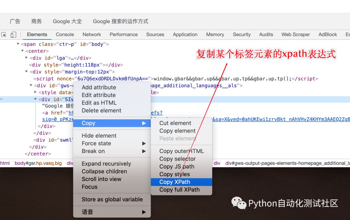Open the Application tab
Screen dimensions: 350x220
pos(185,35)
